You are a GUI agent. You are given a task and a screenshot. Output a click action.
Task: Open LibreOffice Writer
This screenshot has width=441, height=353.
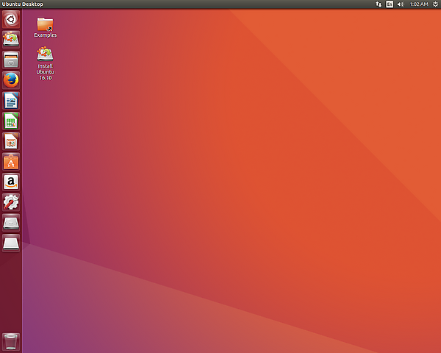coord(11,100)
